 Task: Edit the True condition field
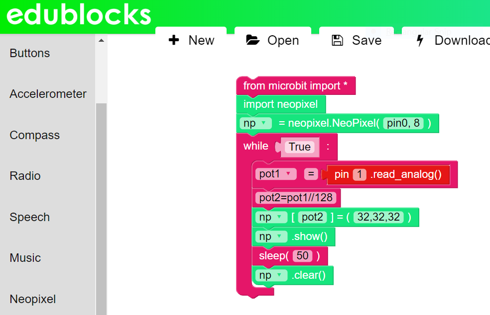click(x=299, y=147)
